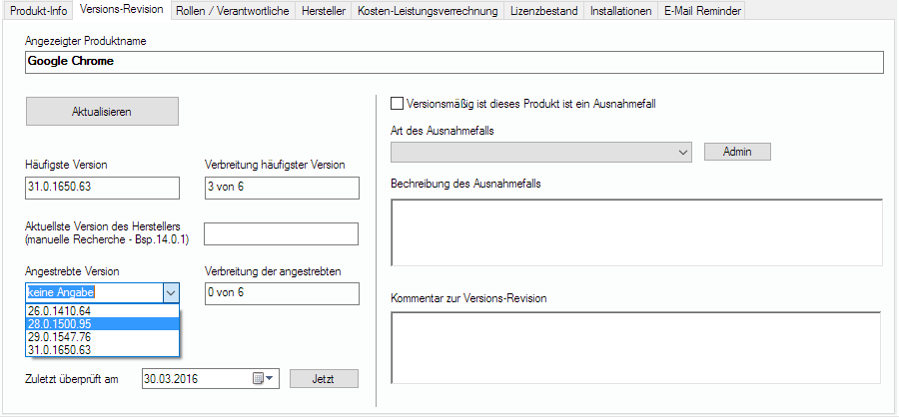The height and width of the screenshot is (417, 899).
Task: Open the Art des Ausnahmefalls dropdown
Action: [541, 153]
